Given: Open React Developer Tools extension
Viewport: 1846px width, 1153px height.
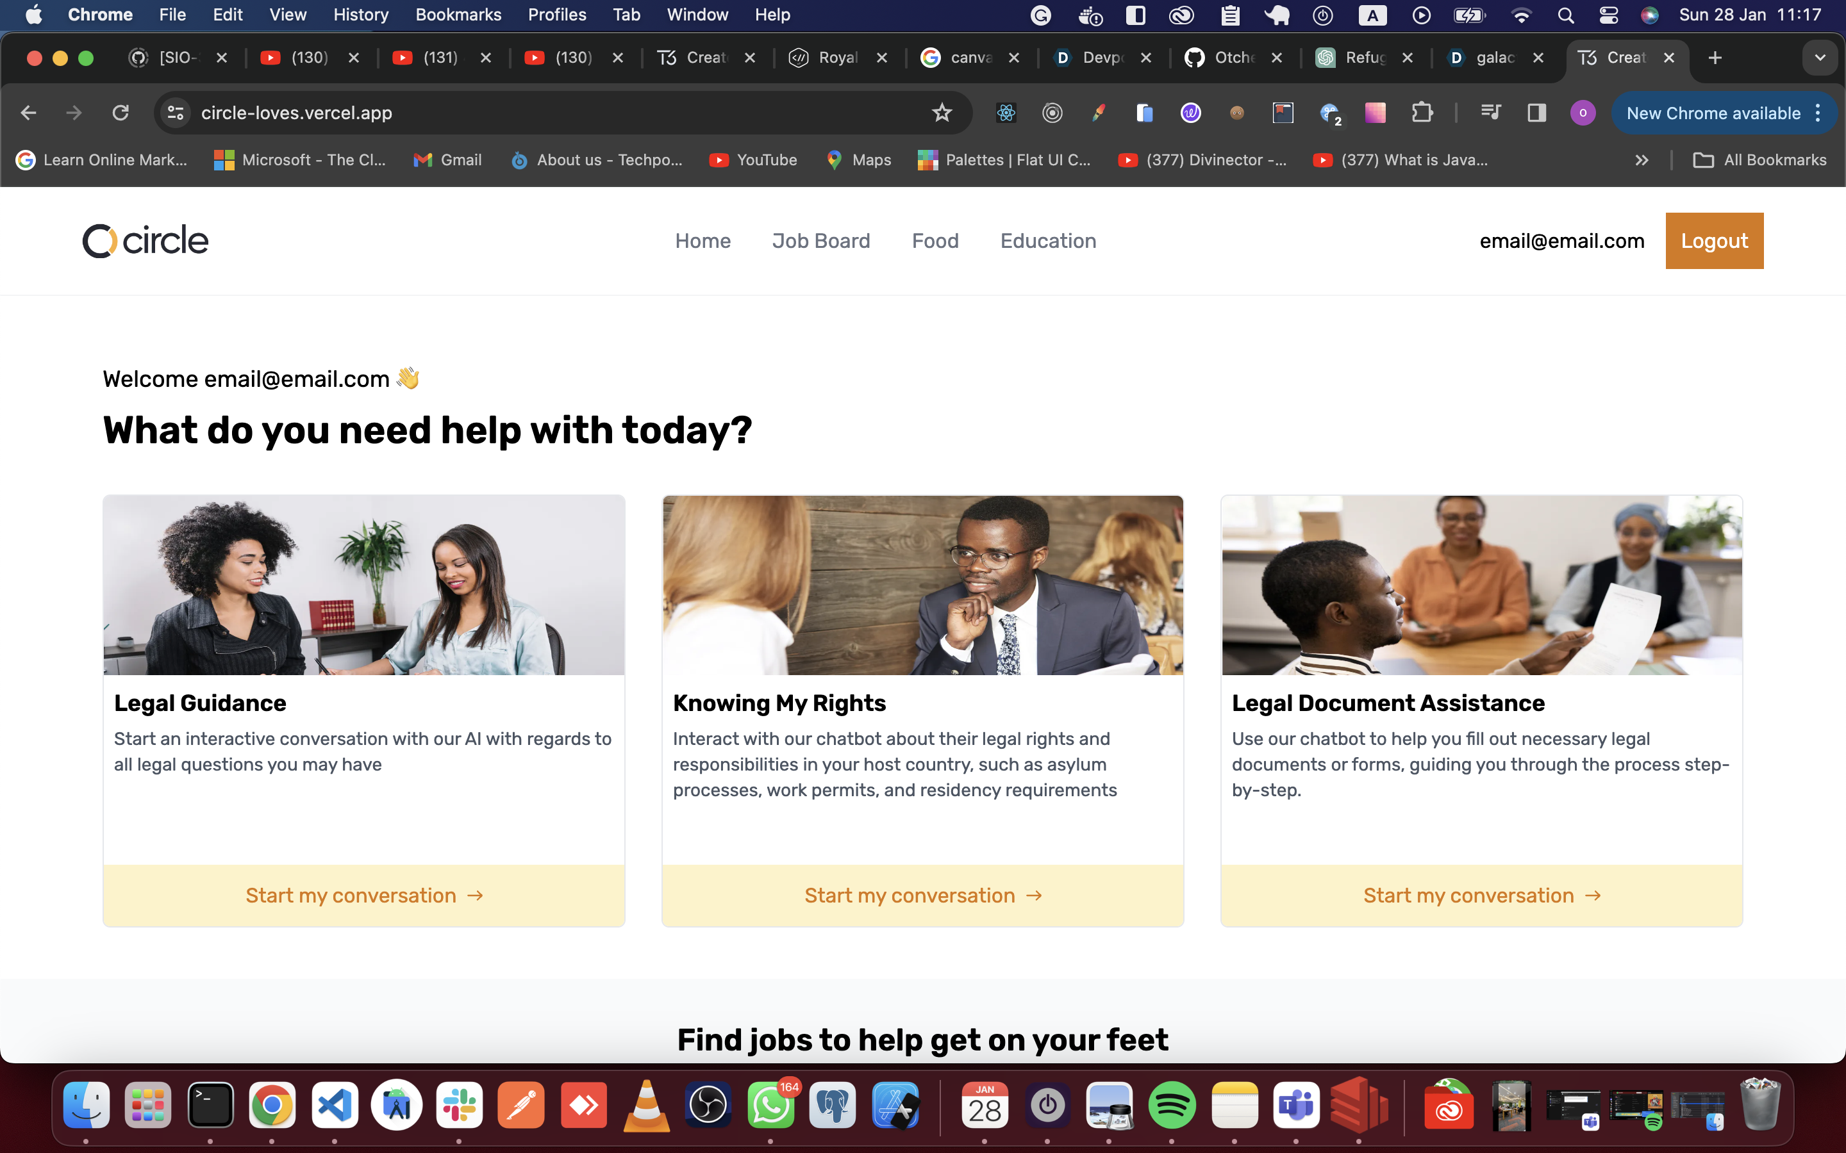Looking at the screenshot, I should tap(1006, 113).
